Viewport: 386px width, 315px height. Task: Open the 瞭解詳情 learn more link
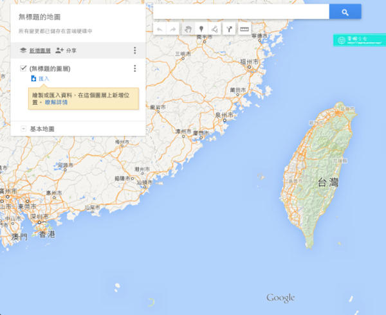click(x=57, y=102)
